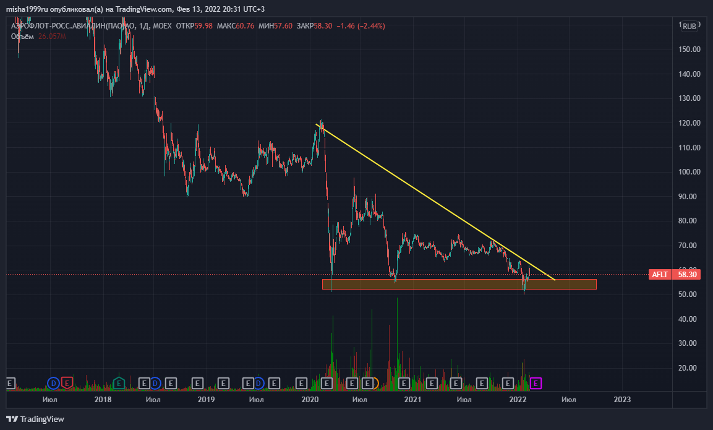The image size is (713, 430).
Task: Click the misha1999ru author name
Action: 27,9
